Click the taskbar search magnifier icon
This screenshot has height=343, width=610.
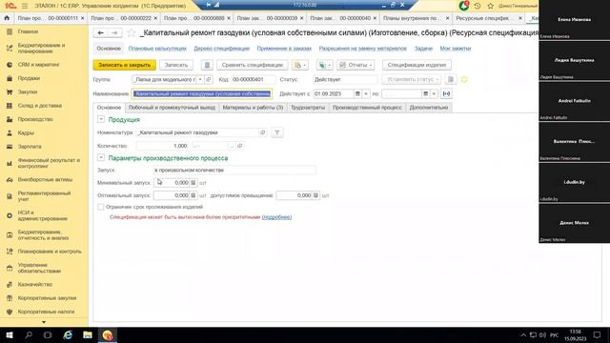point(29,334)
